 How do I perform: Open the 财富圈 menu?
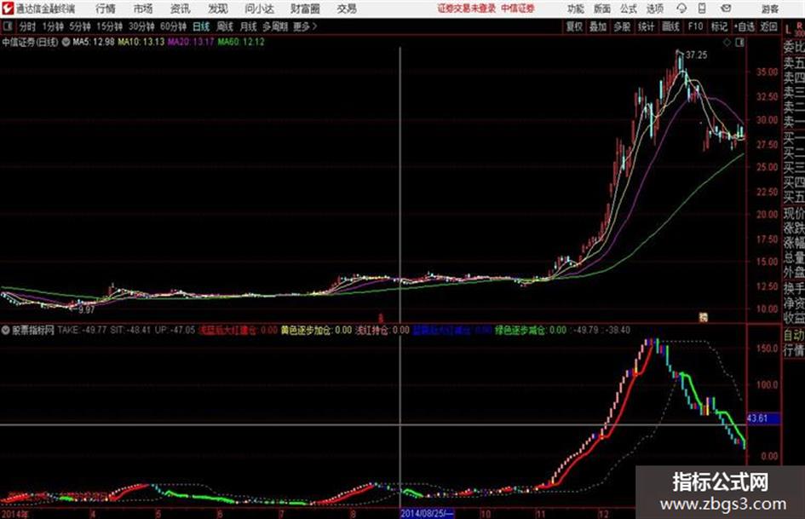click(305, 9)
